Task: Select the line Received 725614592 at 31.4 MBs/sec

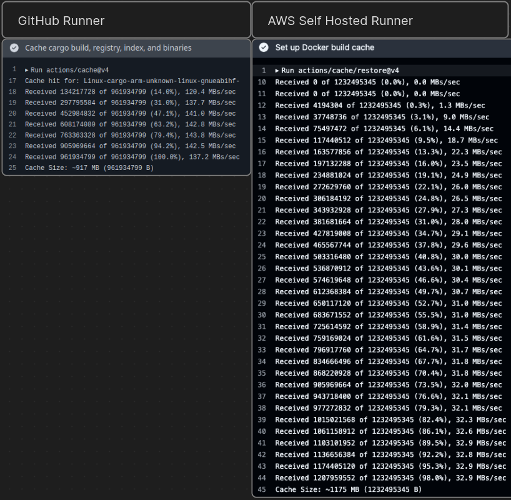Action: coord(389,326)
